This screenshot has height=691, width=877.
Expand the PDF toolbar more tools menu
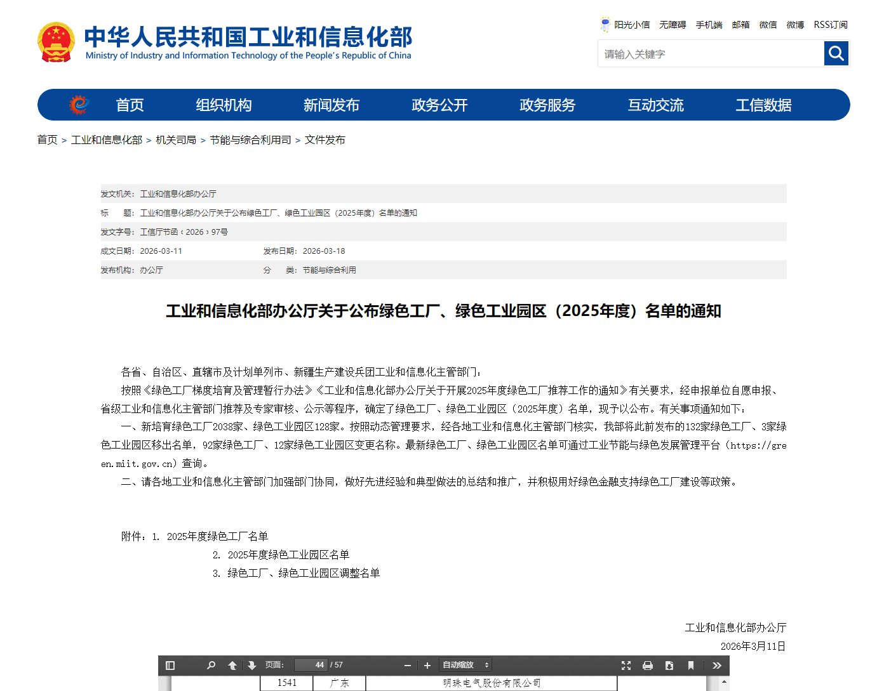[x=717, y=665]
